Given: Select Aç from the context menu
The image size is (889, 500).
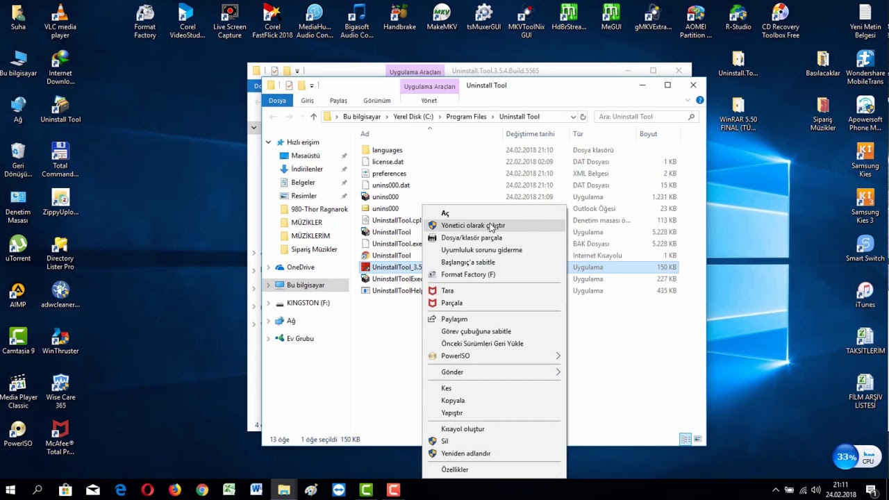Looking at the screenshot, I should [495, 213].
